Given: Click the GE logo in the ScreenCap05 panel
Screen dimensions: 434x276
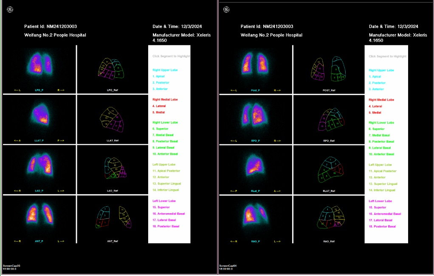Looking at the screenshot, I should click(10, 10).
